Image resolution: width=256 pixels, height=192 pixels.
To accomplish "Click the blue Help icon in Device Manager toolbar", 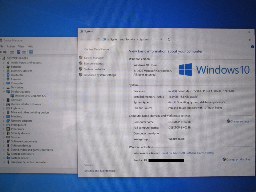I will [19, 52].
